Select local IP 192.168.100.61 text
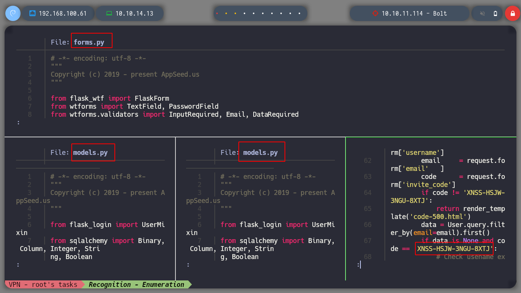 click(63, 13)
